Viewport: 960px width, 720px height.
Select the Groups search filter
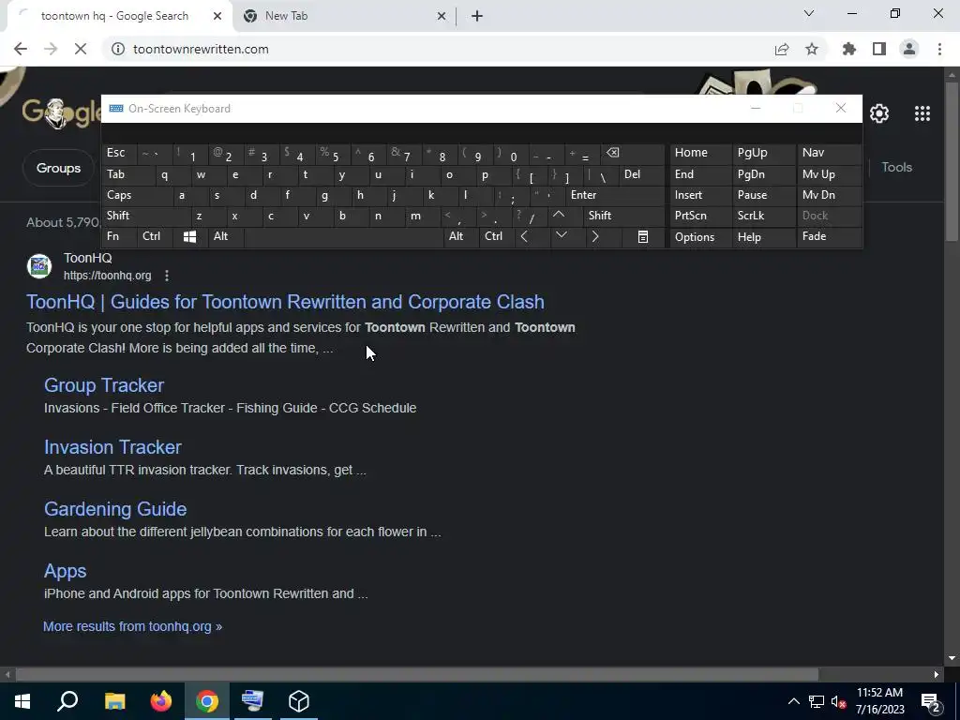[x=58, y=168]
